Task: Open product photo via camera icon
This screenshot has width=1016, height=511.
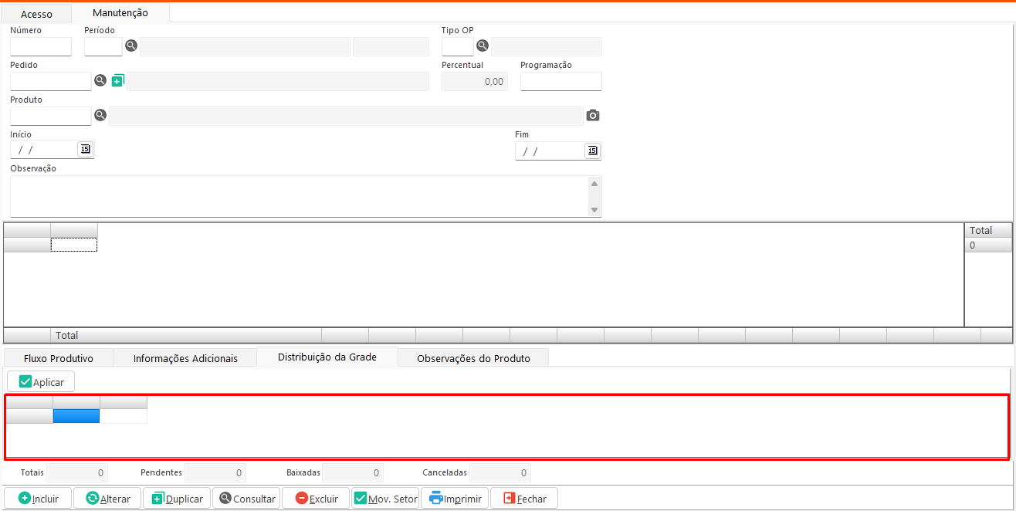Action: click(x=592, y=115)
